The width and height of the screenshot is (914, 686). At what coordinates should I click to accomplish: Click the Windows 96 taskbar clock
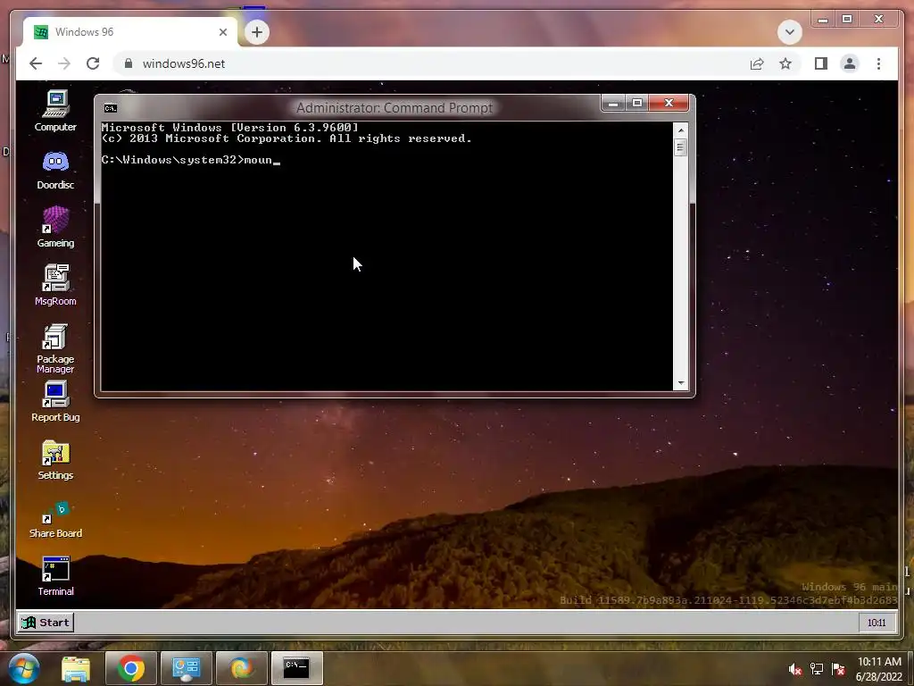pos(877,623)
